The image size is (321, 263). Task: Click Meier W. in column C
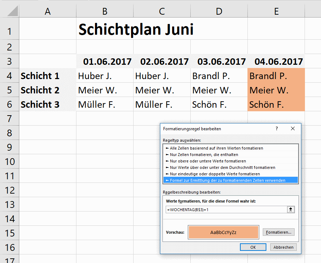[x=162, y=90]
